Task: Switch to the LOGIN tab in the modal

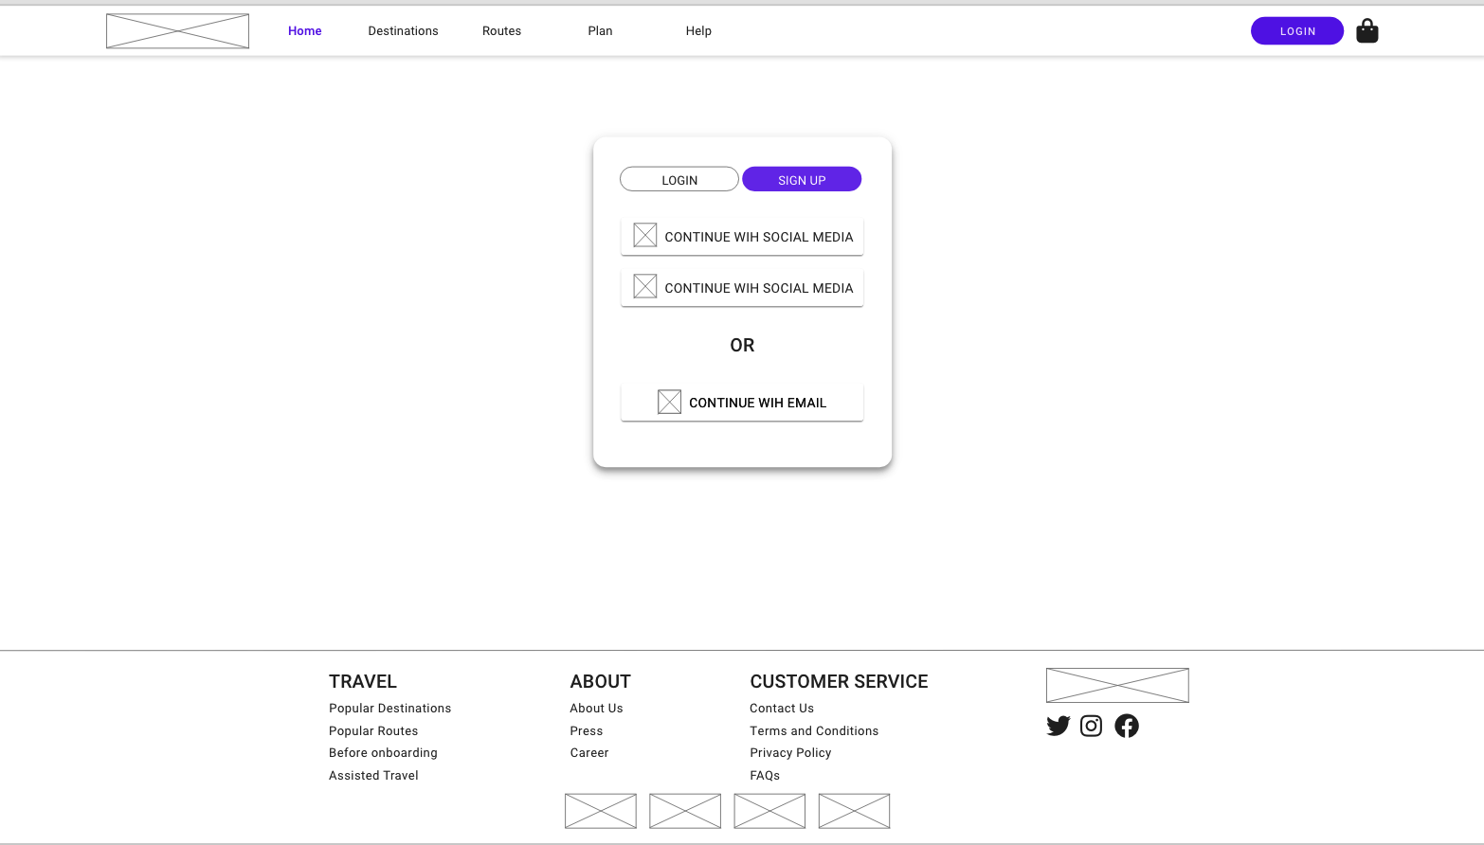Action: pos(679,179)
